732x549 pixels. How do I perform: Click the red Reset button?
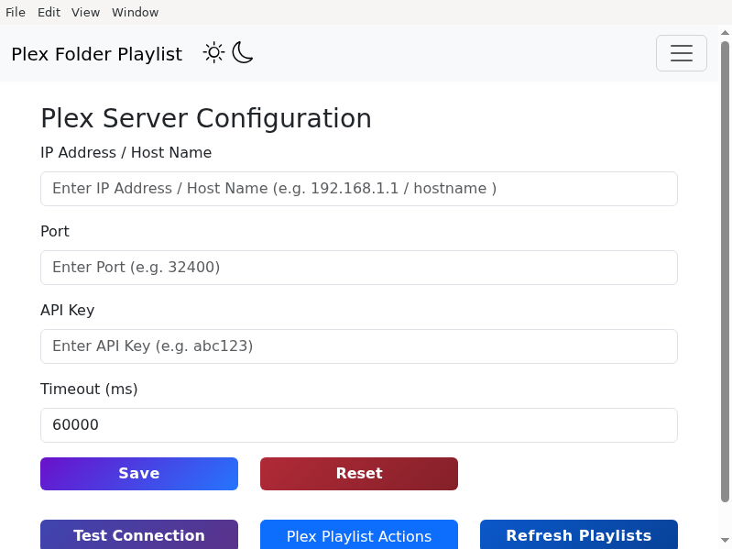click(x=359, y=474)
